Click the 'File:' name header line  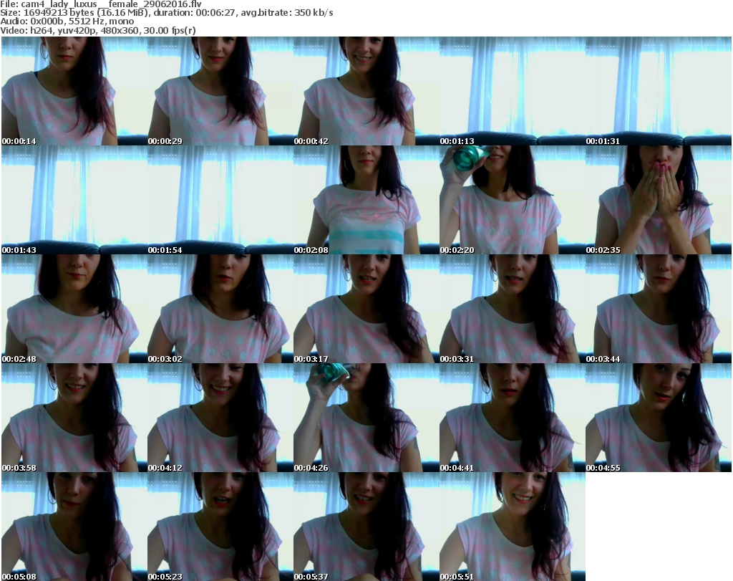101,4
